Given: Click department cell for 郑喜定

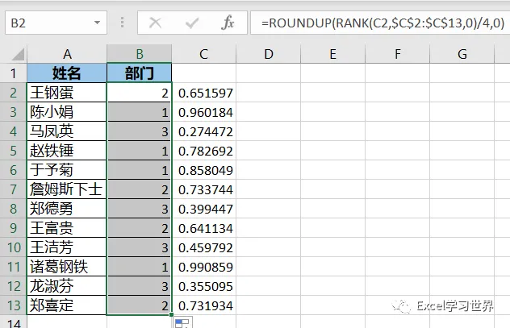Looking at the screenshot, I should tap(140, 305).
